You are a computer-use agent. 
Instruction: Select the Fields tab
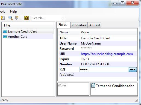pos(63,25)
